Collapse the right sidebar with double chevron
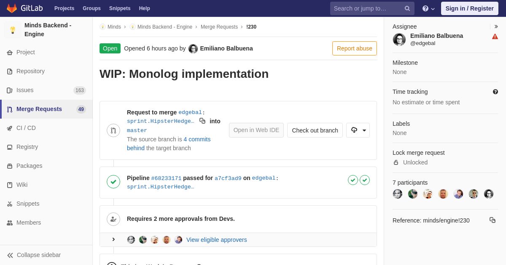The image size is (506, 265). tap(496, 26)
